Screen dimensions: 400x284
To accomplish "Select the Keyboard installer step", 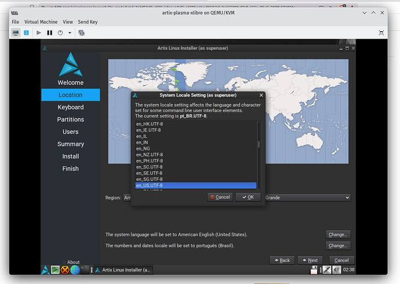I will pos(71,107).
